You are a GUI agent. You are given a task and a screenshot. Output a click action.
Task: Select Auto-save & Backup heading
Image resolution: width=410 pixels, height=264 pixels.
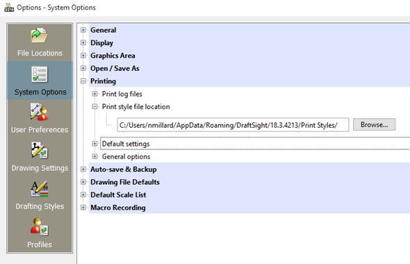pos(124,170)
